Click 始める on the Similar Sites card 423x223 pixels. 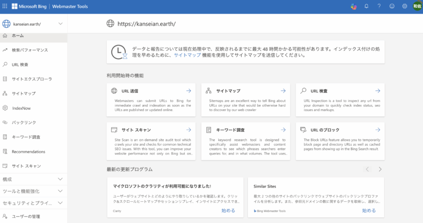(x=369, y=211)
